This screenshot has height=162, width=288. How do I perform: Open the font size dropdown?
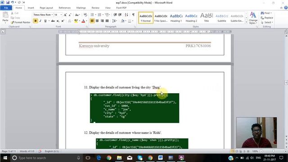[x=61, y=15]
